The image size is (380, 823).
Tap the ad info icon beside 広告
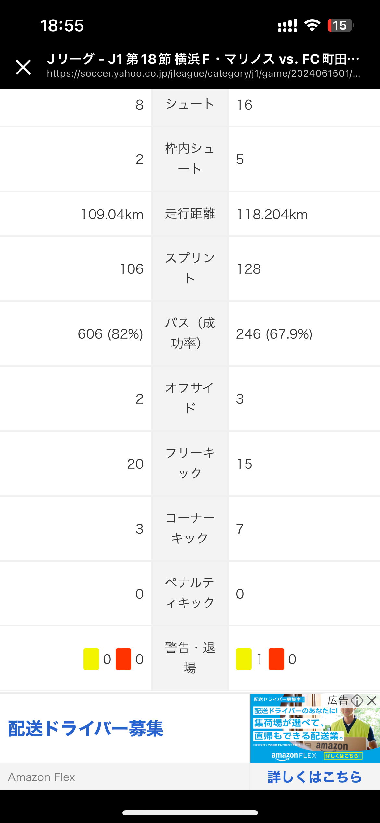357,700
